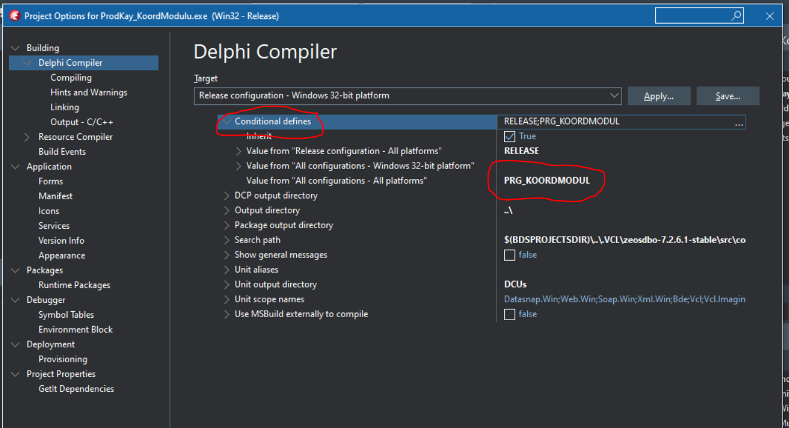Click the magnifier search icon in title bar
789x428 pixels.
click(x=736, y=16)
